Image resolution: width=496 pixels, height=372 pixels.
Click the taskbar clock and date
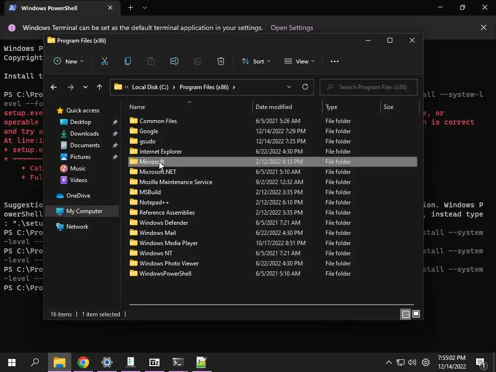[x=452, y=362]
